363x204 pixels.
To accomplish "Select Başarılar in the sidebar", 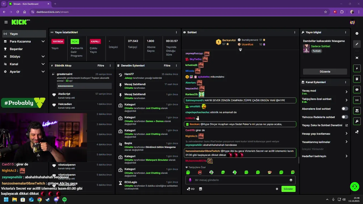I will click(x=24, y=49).
